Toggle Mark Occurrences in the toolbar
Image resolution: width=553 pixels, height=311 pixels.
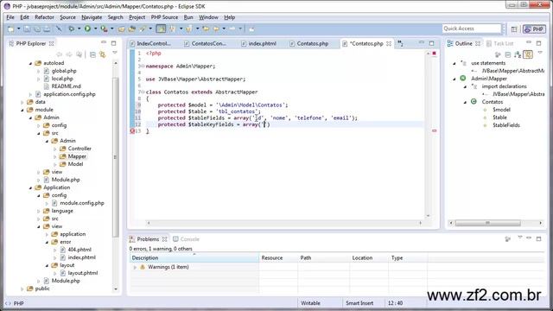pos(161,29)
